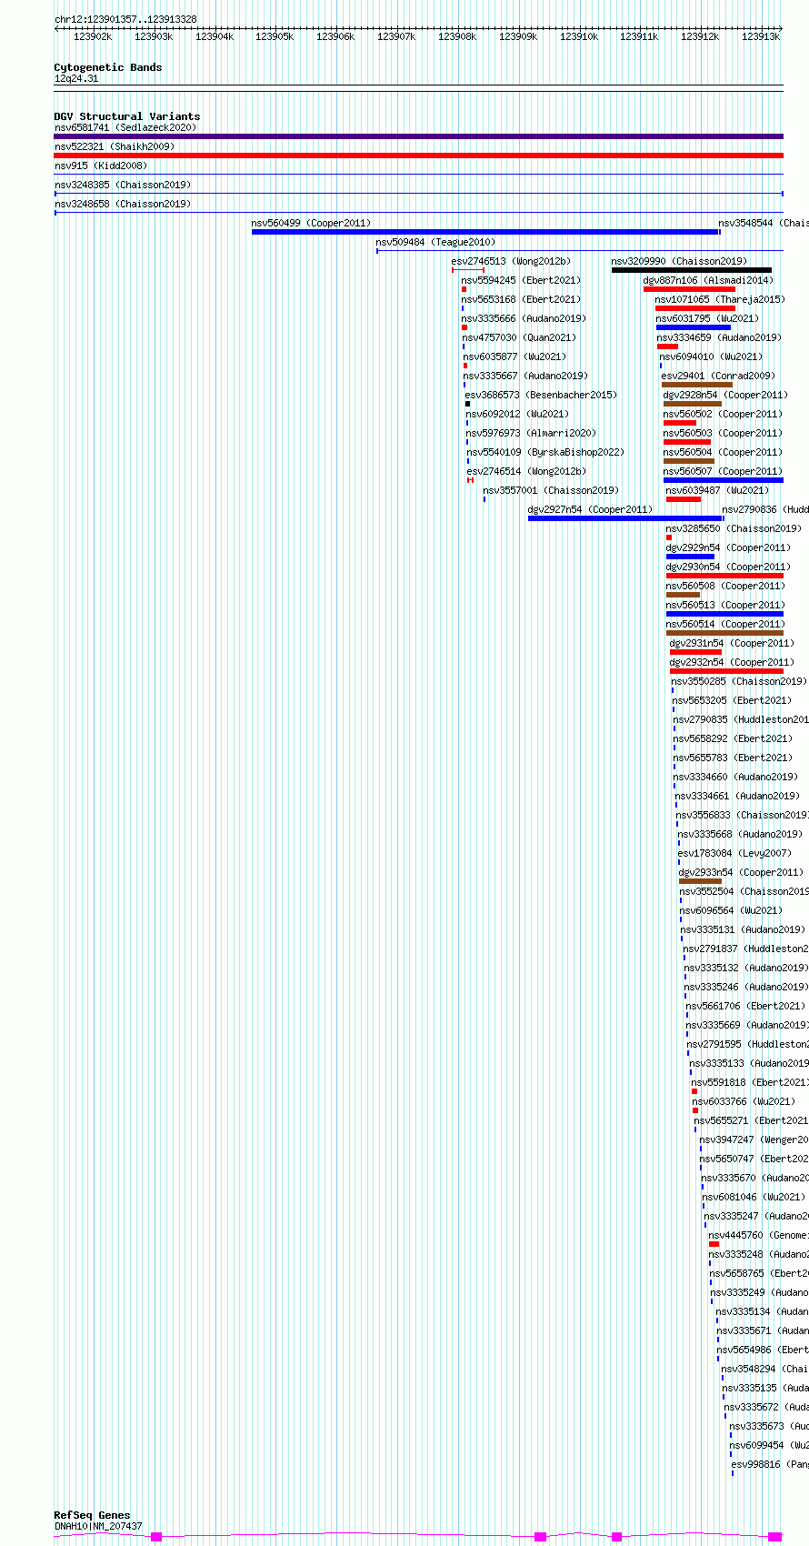Click dgv2930n54 (Cooper2011) label

[x=728, y=567]
